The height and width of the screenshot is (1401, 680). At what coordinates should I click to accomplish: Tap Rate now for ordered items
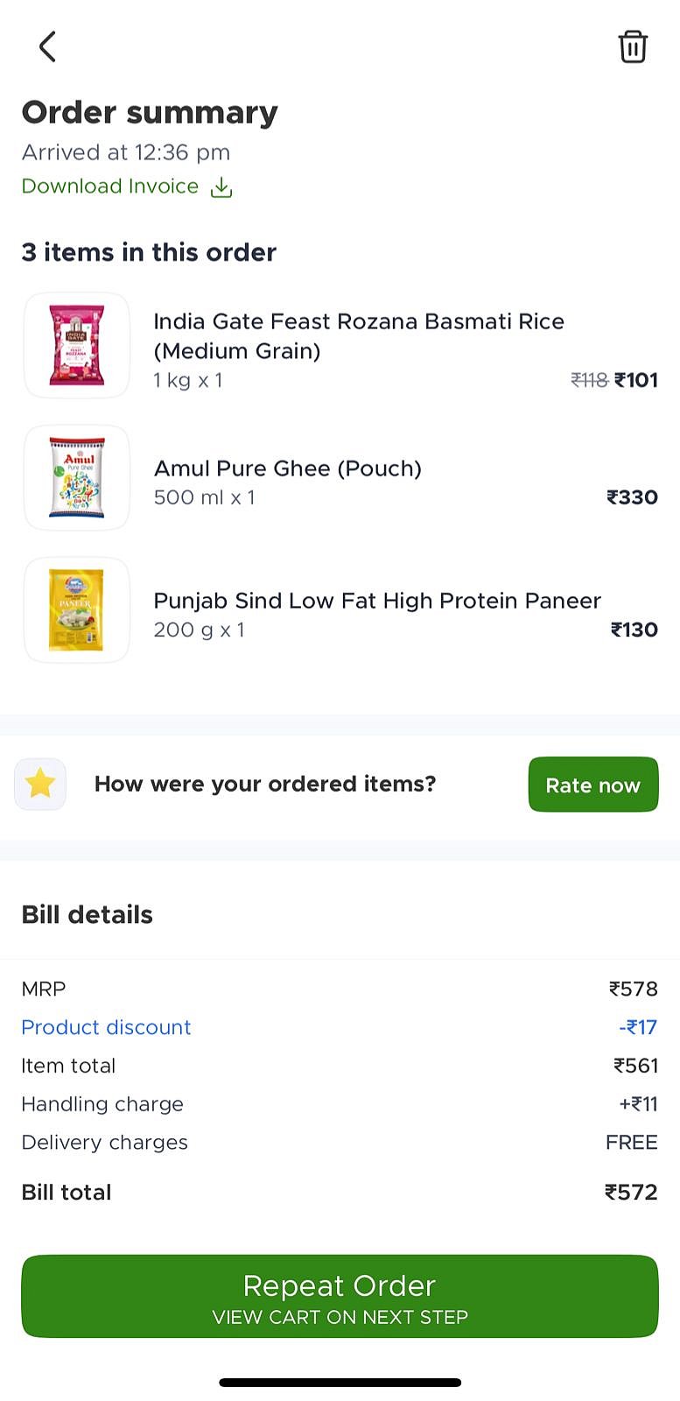pyautogui.click(x=592, y=785)
